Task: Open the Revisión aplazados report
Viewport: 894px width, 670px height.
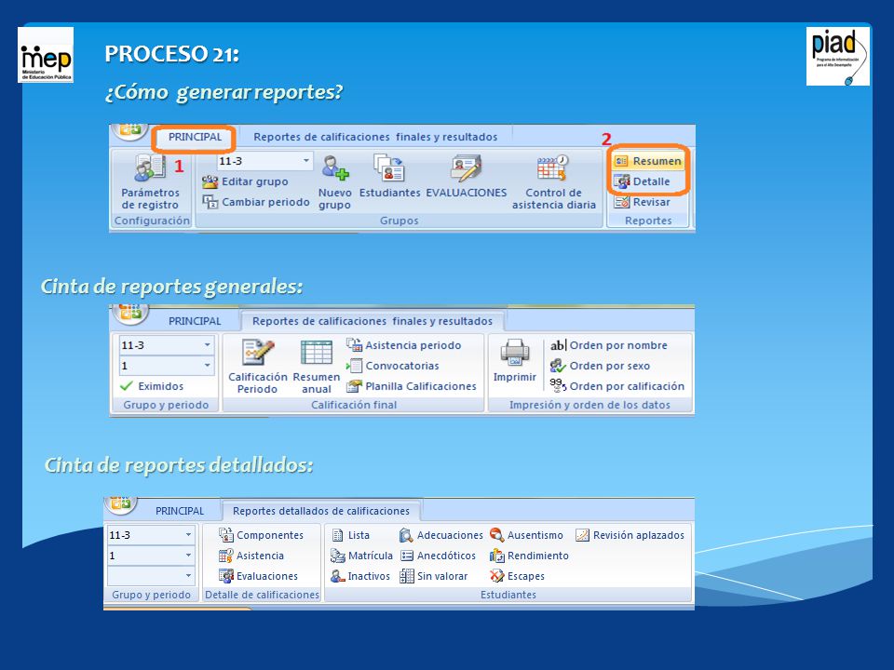Action: pyautogui.click(x=630, y=535)
